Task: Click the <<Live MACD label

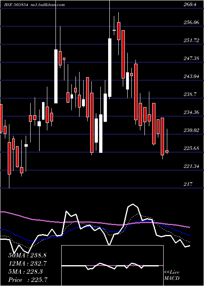Action: pos(172,275)
